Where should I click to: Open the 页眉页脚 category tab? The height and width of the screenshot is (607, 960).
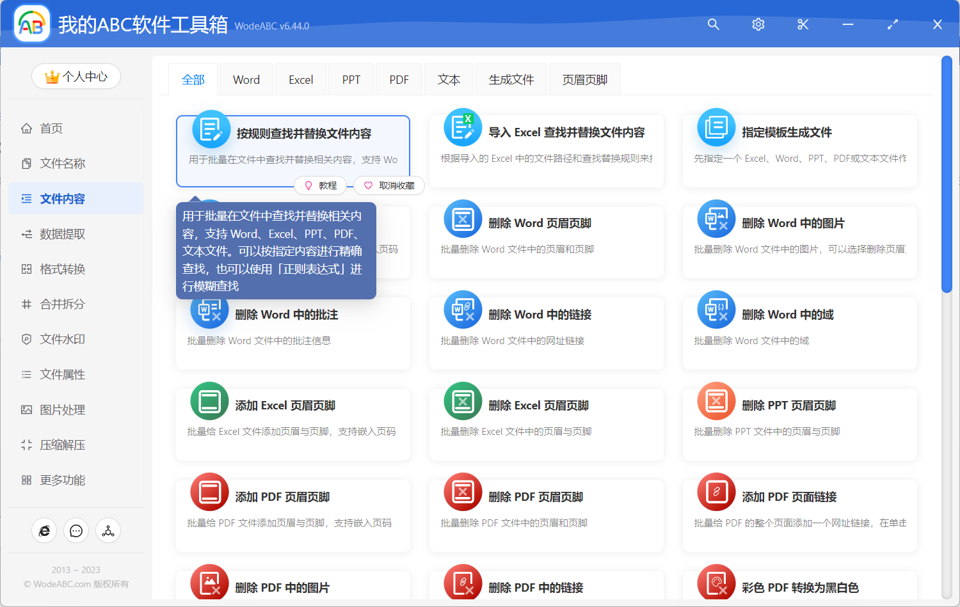click(x=584, y=79)
